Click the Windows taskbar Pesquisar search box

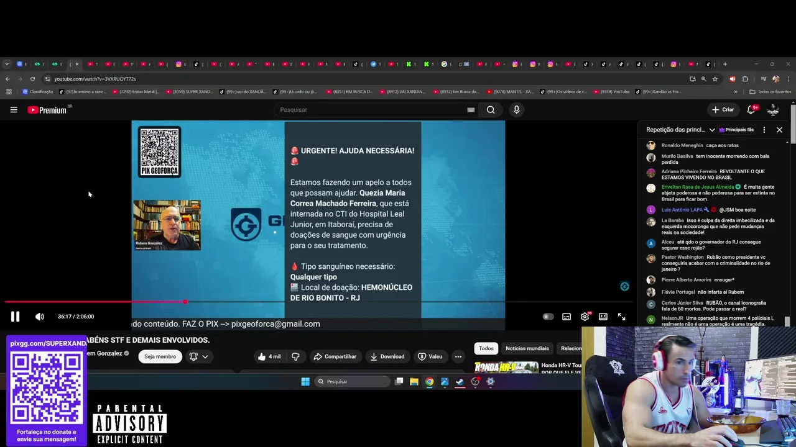click(x=353, y=382)
